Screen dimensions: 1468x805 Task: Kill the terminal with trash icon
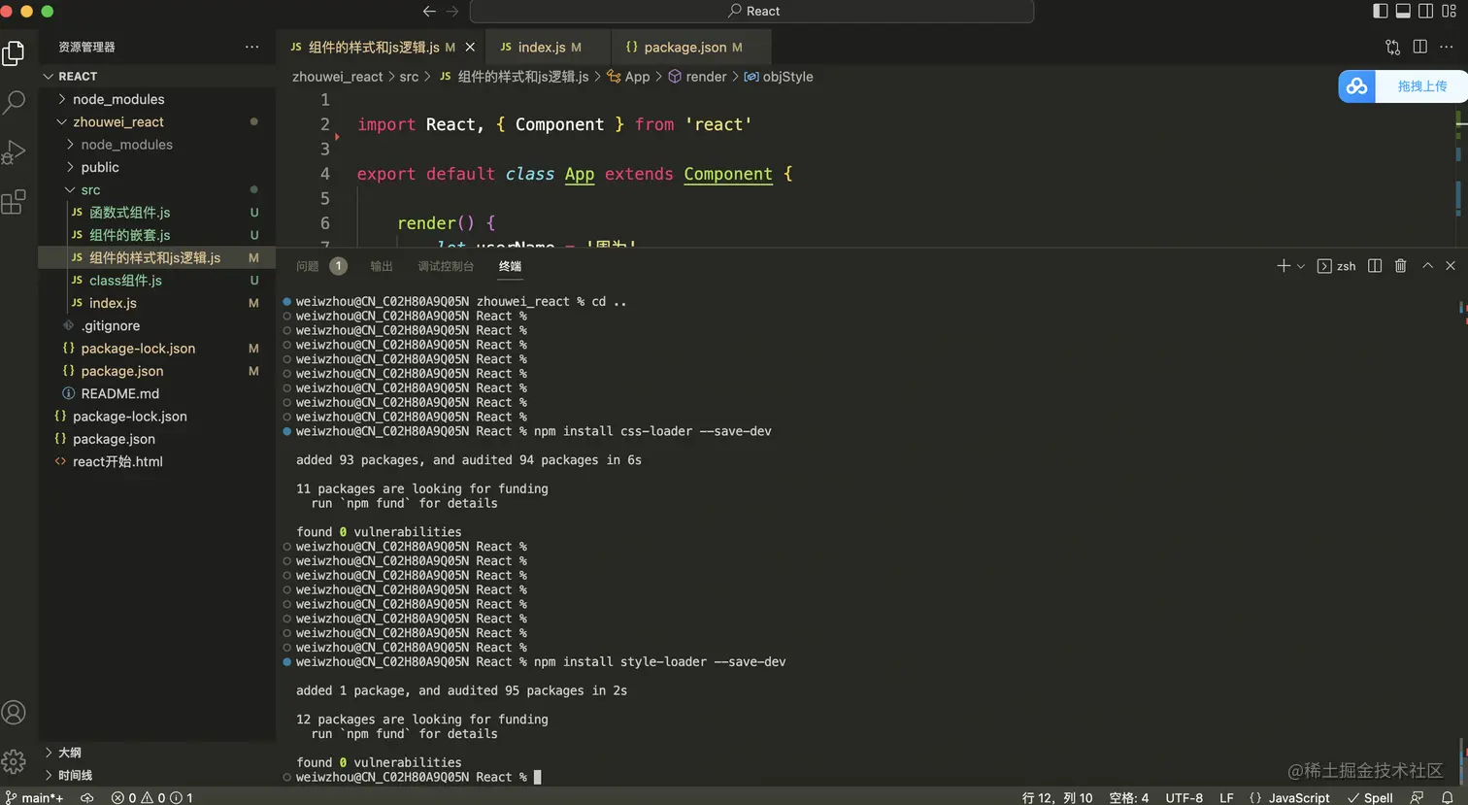(1400, 266)
